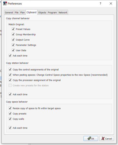Switch to the General tab
The width and height of the screenshot is (118, 145).
coord(9,13)
